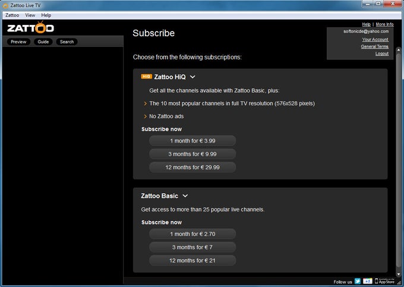Viewport: 404px width, 287px height.
Task: Click the scrollbar down arrow
Action: pyautogui.click(x=399, y=274)
